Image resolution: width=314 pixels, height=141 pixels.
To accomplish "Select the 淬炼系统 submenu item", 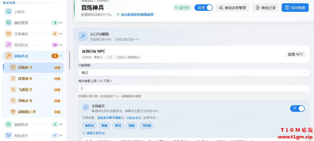I will 33,101.
